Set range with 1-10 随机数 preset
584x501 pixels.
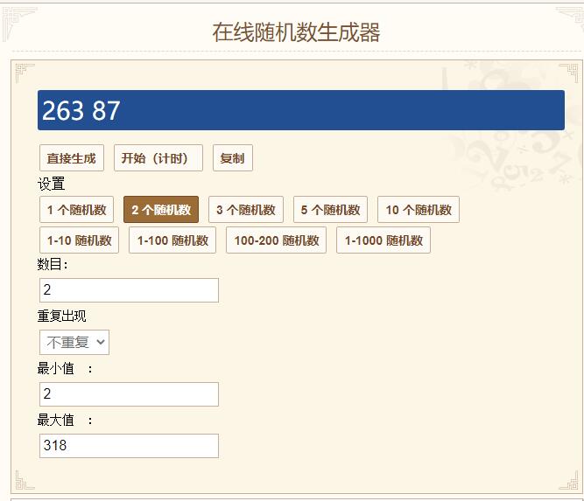point(79,240)
